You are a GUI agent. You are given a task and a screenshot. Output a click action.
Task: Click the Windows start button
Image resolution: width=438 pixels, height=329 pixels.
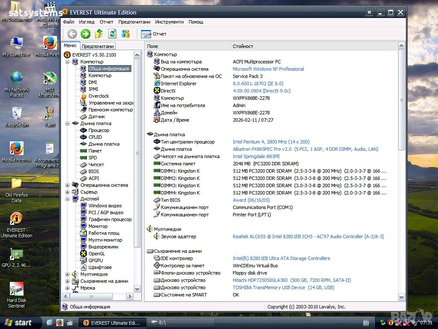click(x=18, y=323)
